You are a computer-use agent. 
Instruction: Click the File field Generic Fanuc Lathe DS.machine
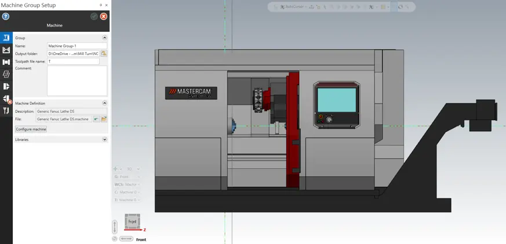pyautogui.click(x=64, y=119)
